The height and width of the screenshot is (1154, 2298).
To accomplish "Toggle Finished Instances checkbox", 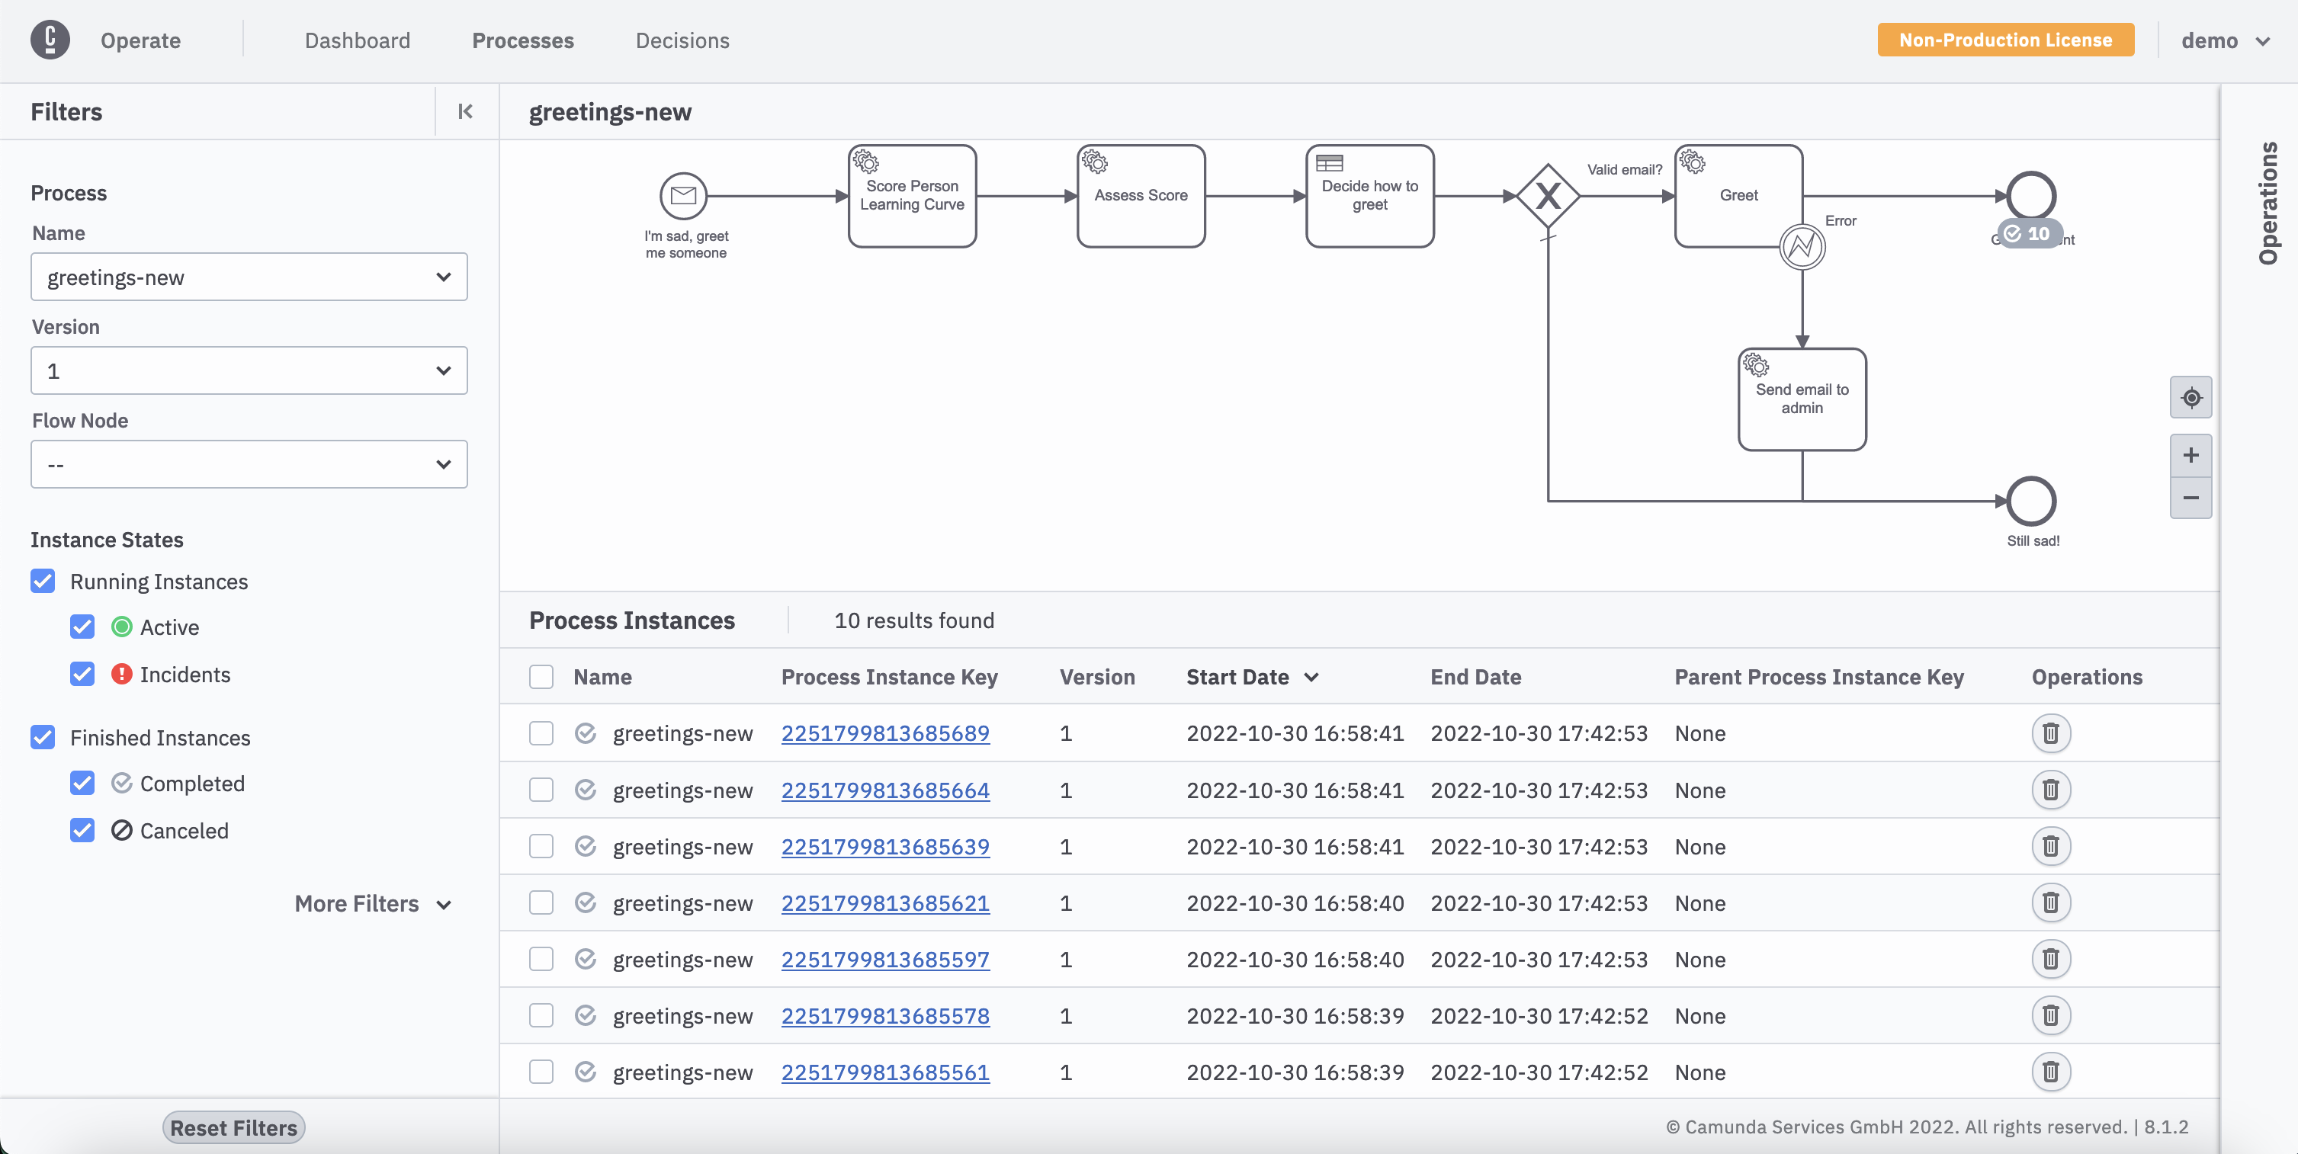I will tap(43, 738).
